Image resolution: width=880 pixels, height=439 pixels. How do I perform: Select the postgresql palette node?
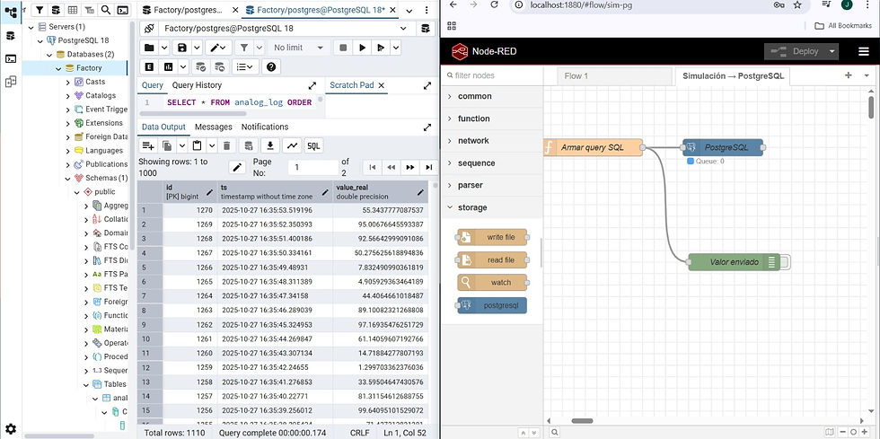point(492,305)
